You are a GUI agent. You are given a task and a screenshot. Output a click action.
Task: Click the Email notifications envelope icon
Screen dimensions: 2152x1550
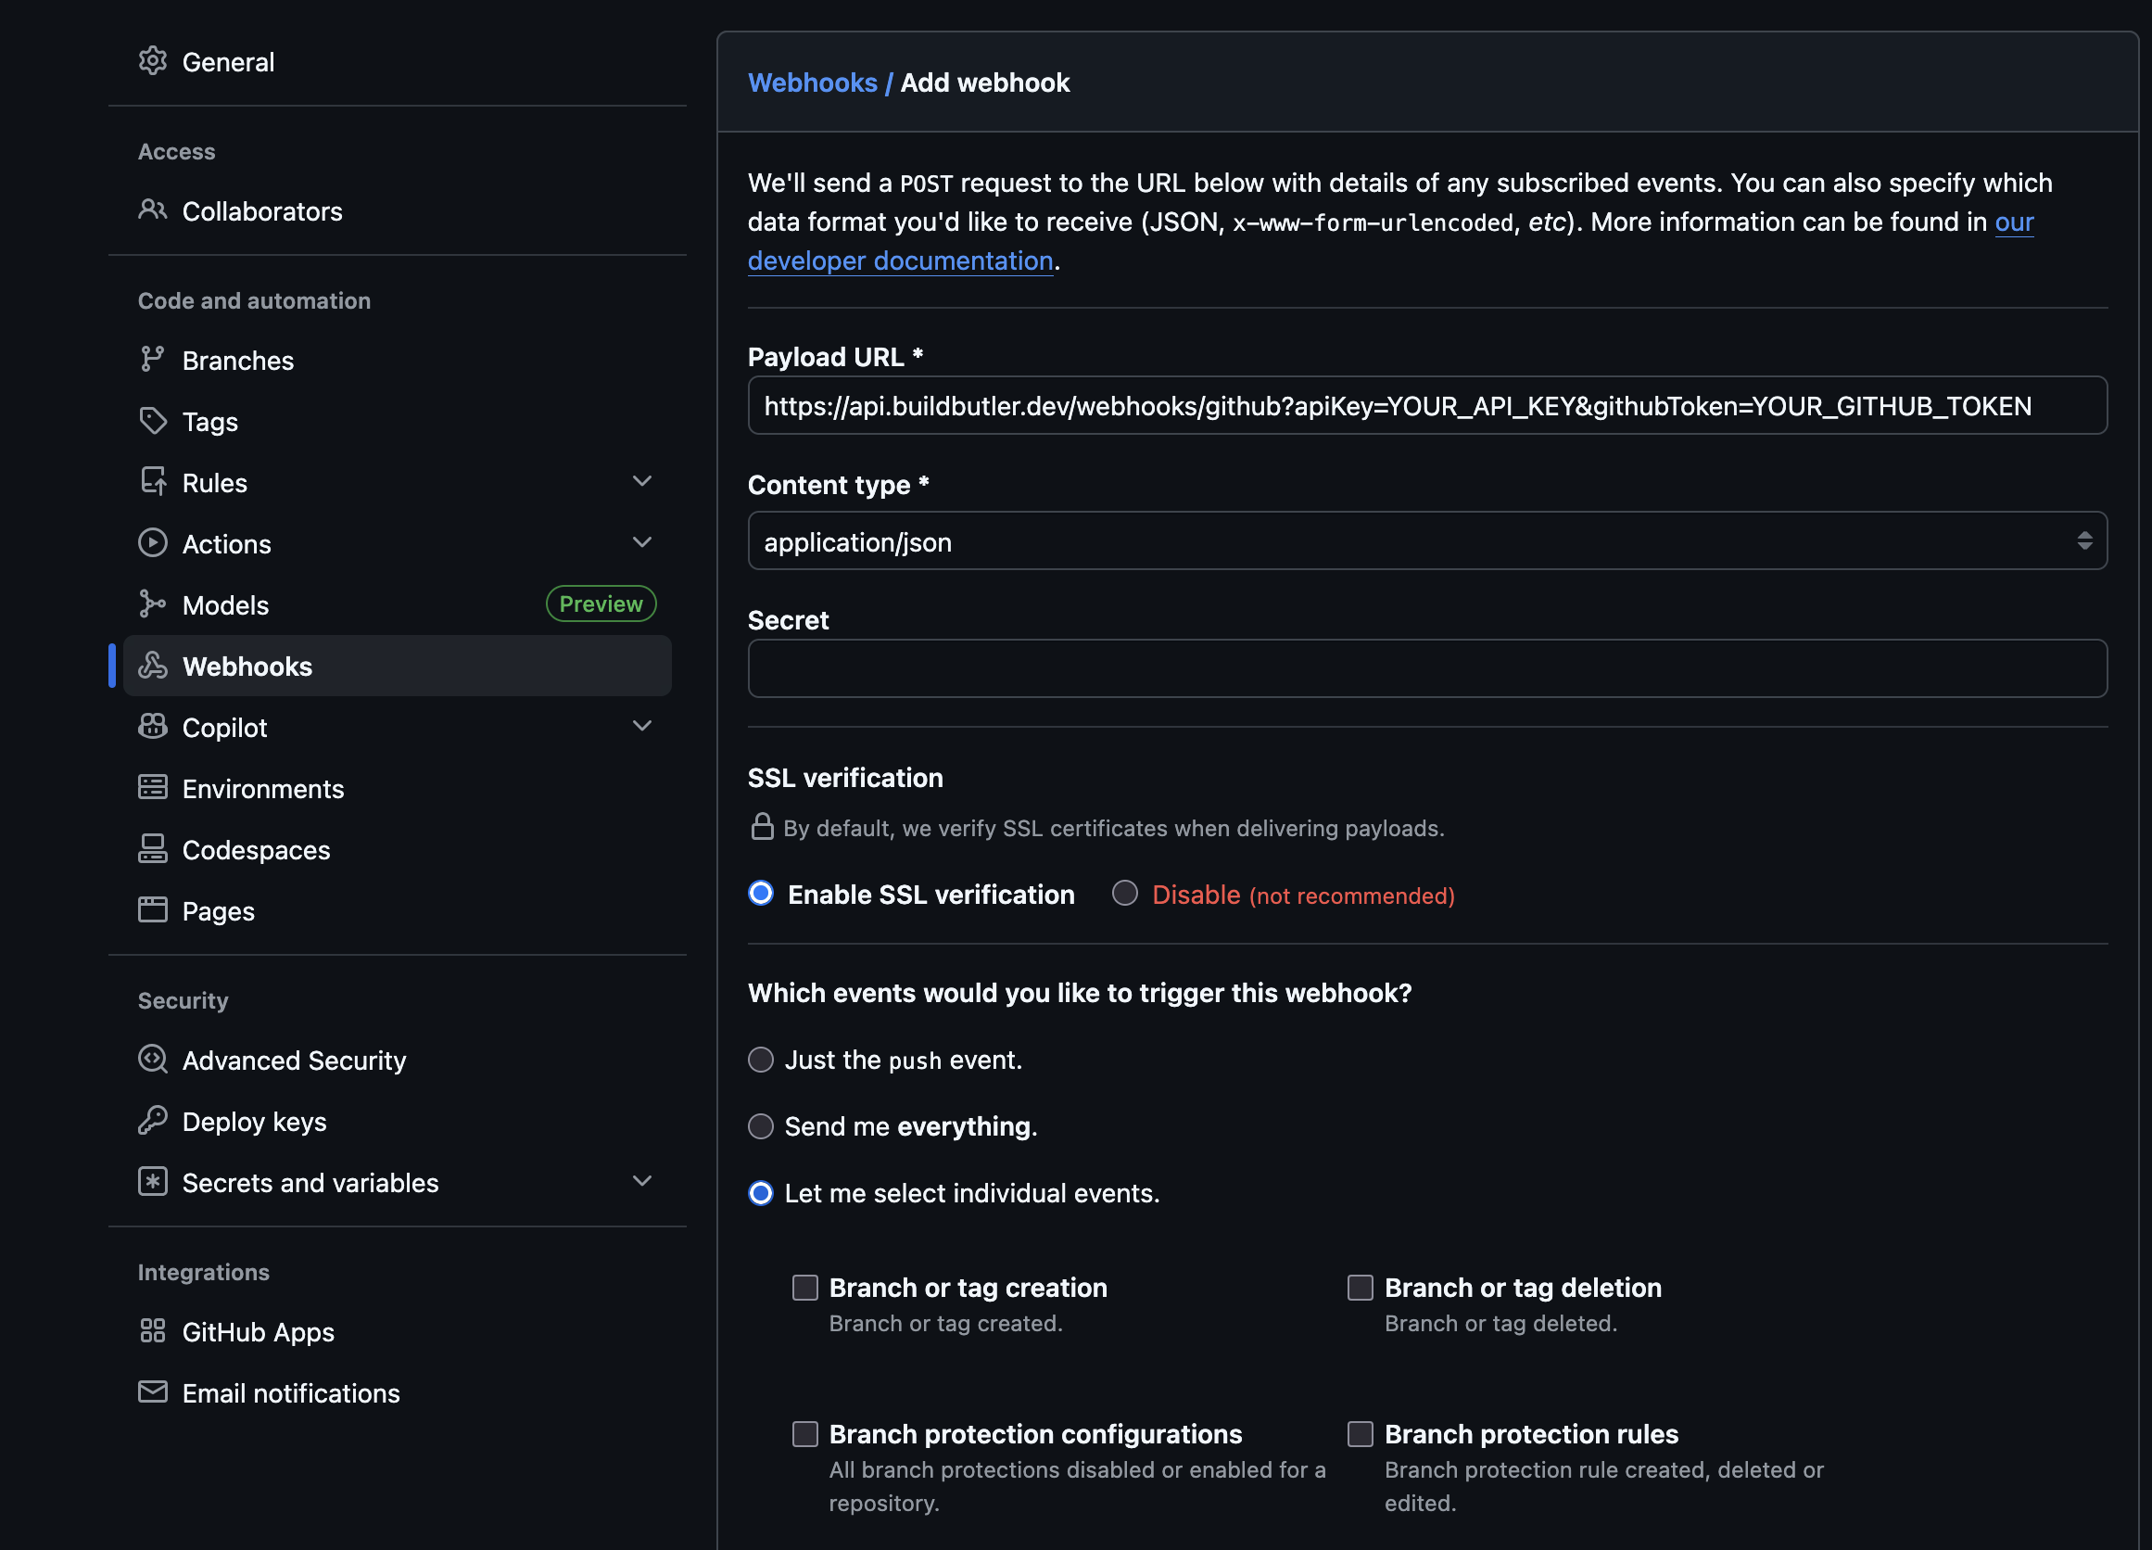(x=152, y=1391)
